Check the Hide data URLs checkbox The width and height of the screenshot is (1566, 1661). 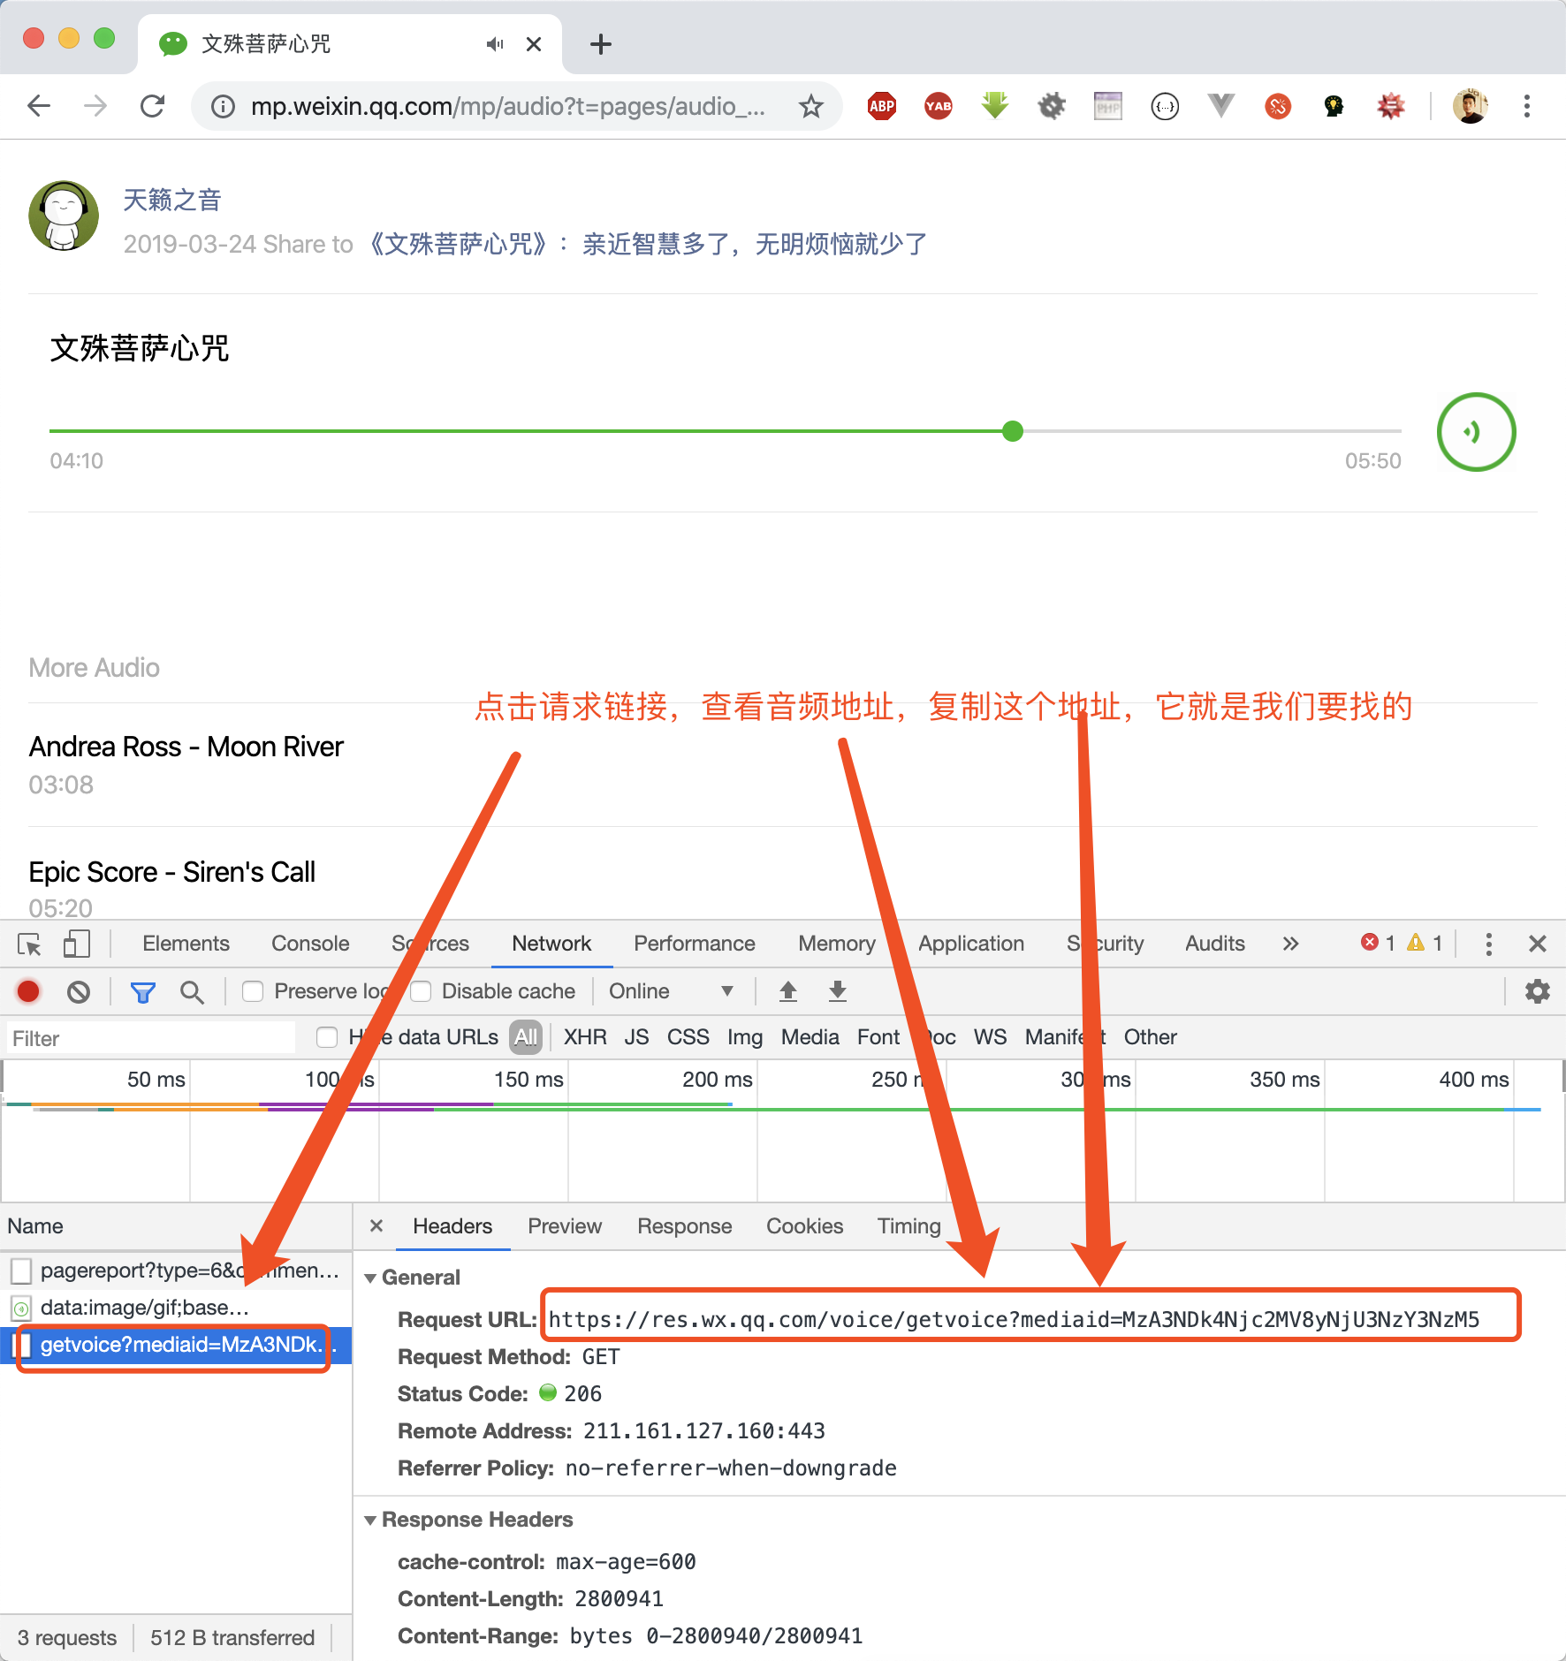[x=327, y=1037]
